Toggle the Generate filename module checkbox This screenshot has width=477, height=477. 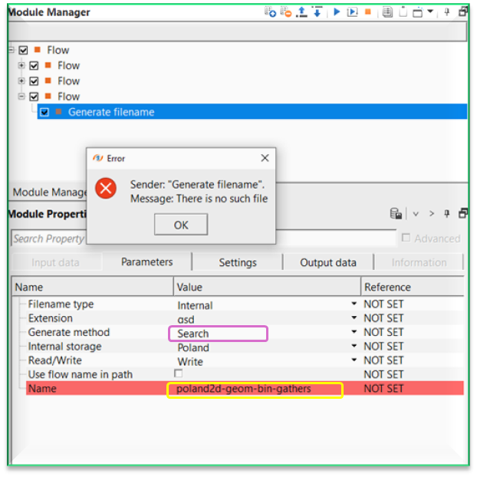44,112
